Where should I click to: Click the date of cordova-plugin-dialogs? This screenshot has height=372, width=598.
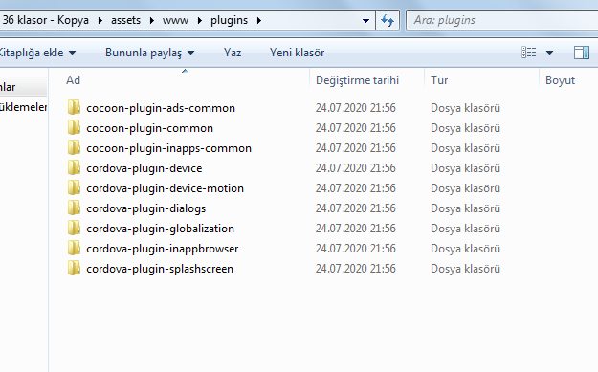click(355, 208)
